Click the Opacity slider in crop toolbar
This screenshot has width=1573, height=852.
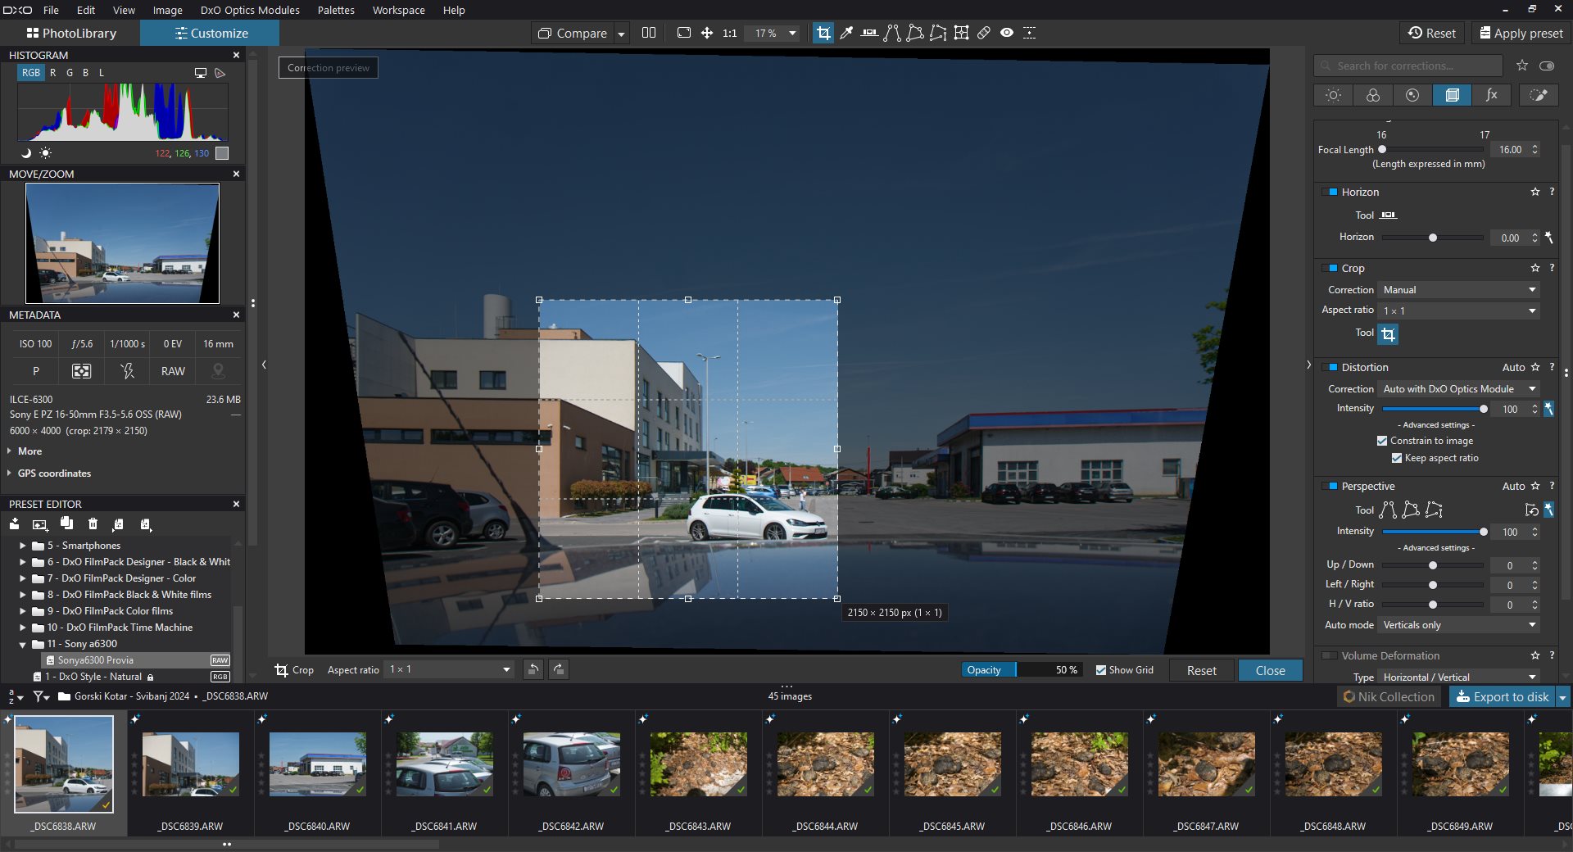(1022, 670)
